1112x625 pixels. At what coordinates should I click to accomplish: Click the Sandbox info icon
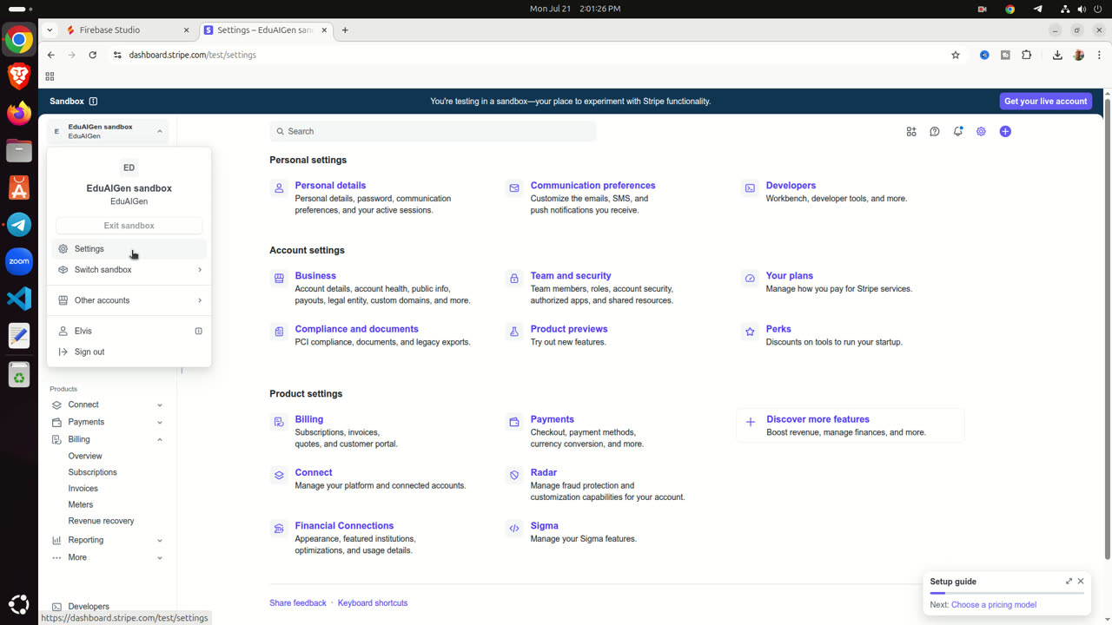tap(93, 102)
